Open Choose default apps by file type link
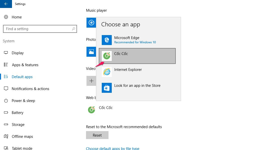The height and width of the screenshot is (150, 256). (x=112, y=148)
